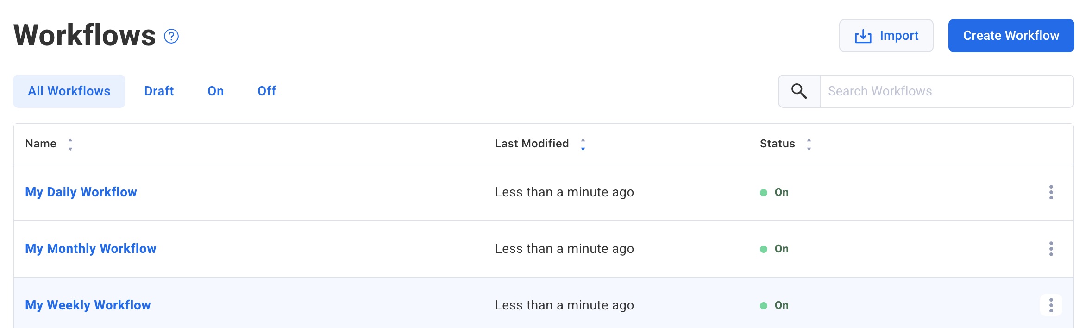The height and width of the screenshot is (328, 1079).
Task: Toggle the On status of My Monthly Workflow
Action: click(781, 249)
